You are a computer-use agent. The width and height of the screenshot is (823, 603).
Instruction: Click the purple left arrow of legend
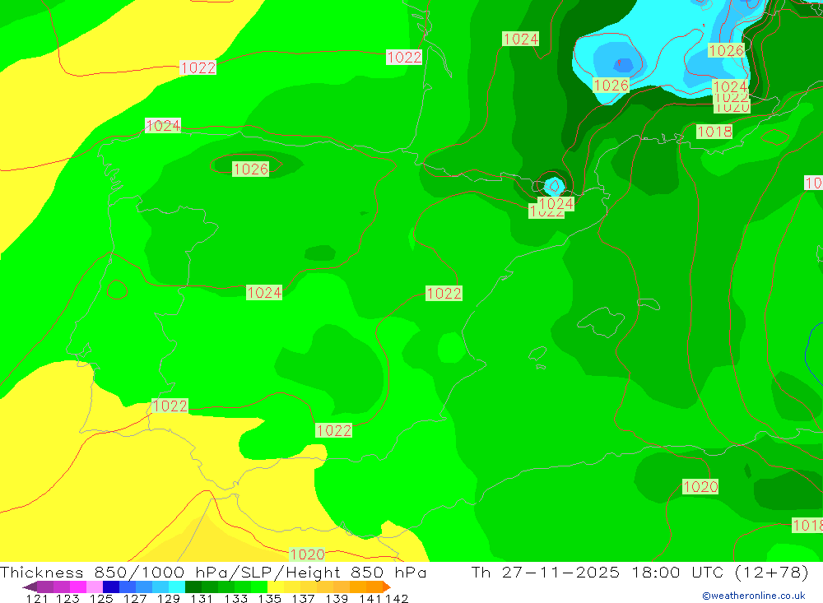coord(30,587)
